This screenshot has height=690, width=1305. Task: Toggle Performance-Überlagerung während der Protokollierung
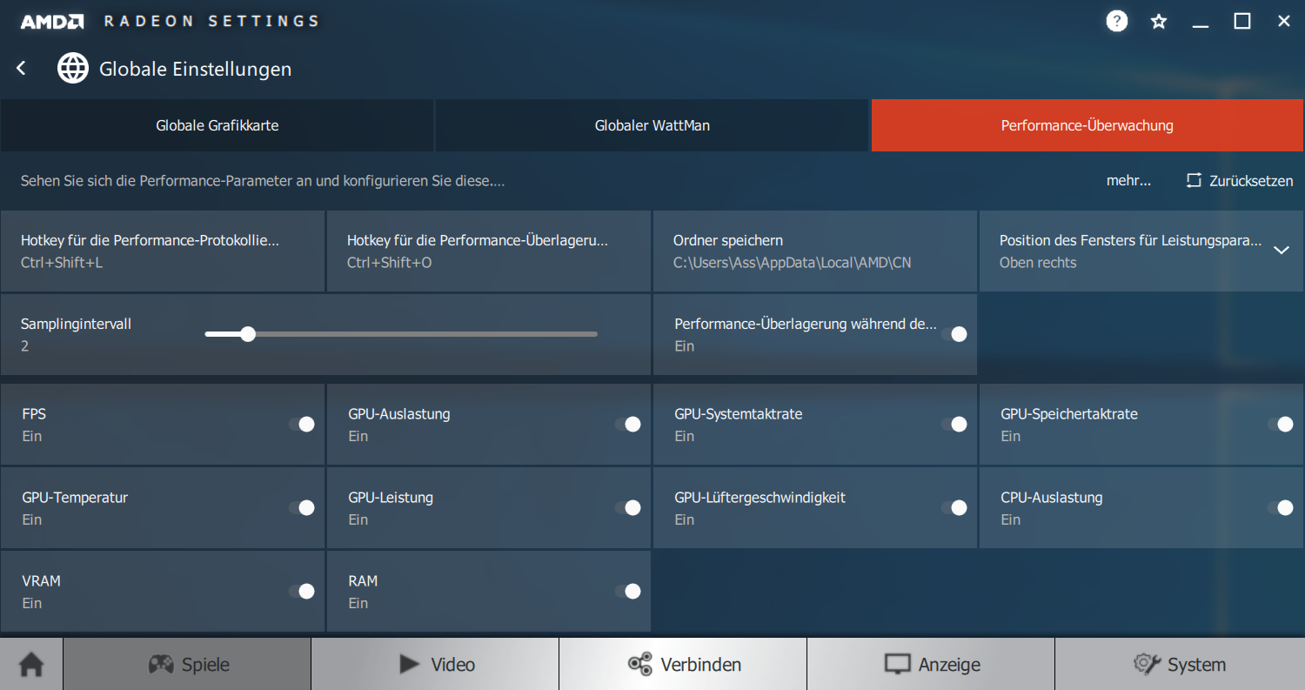954,334
